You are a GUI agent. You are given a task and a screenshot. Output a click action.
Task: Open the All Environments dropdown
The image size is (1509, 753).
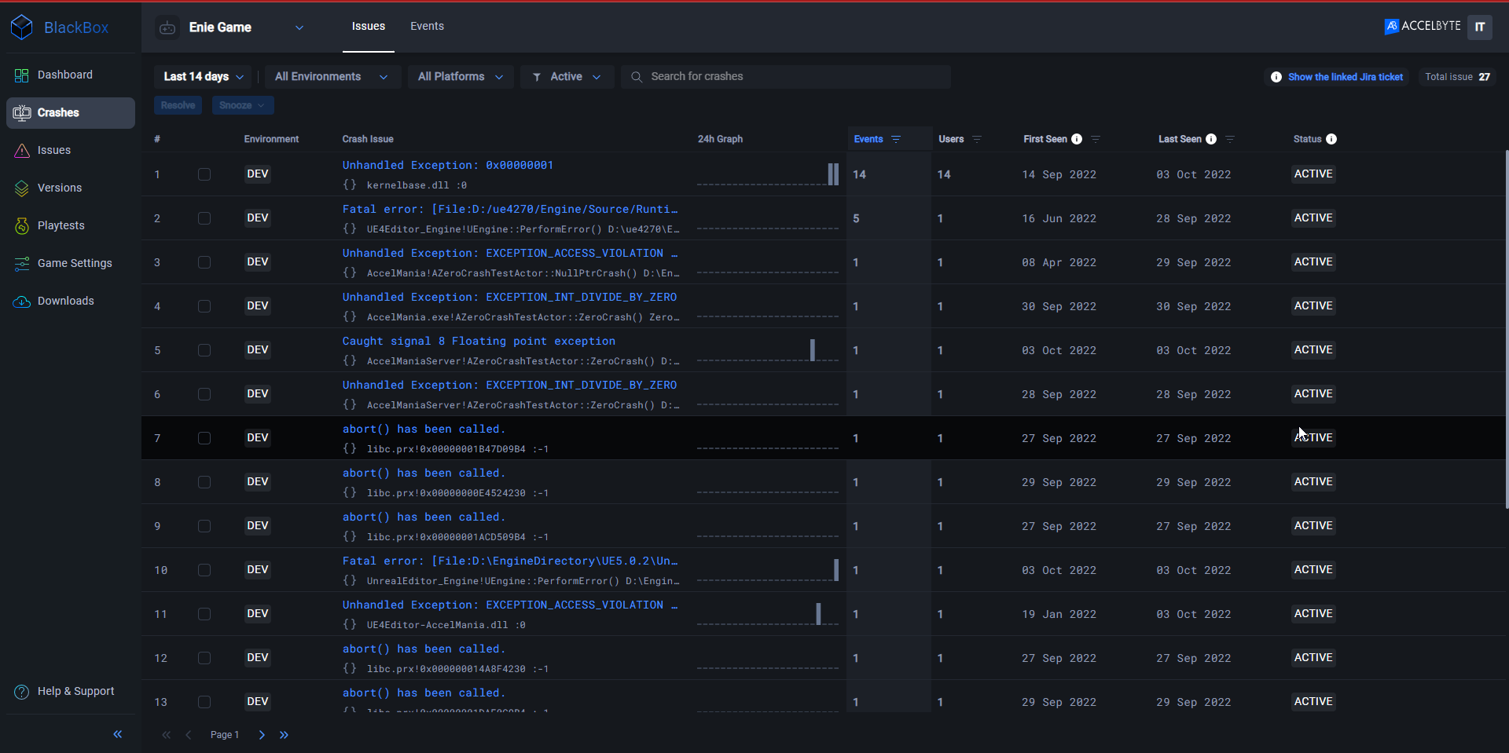[x=332, y=77]
